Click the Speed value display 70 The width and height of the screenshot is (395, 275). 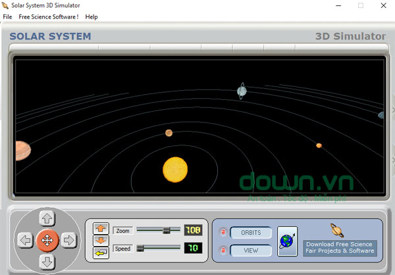(x=193, y=248)
